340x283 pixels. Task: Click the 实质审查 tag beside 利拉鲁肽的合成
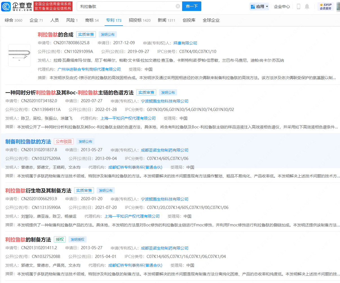[x=86, y=35]
